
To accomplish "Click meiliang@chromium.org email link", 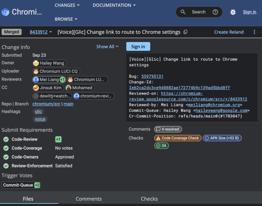I will coord(214,105).
